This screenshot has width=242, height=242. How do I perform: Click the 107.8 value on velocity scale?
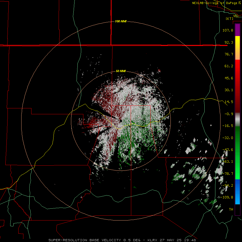[228, 30]
